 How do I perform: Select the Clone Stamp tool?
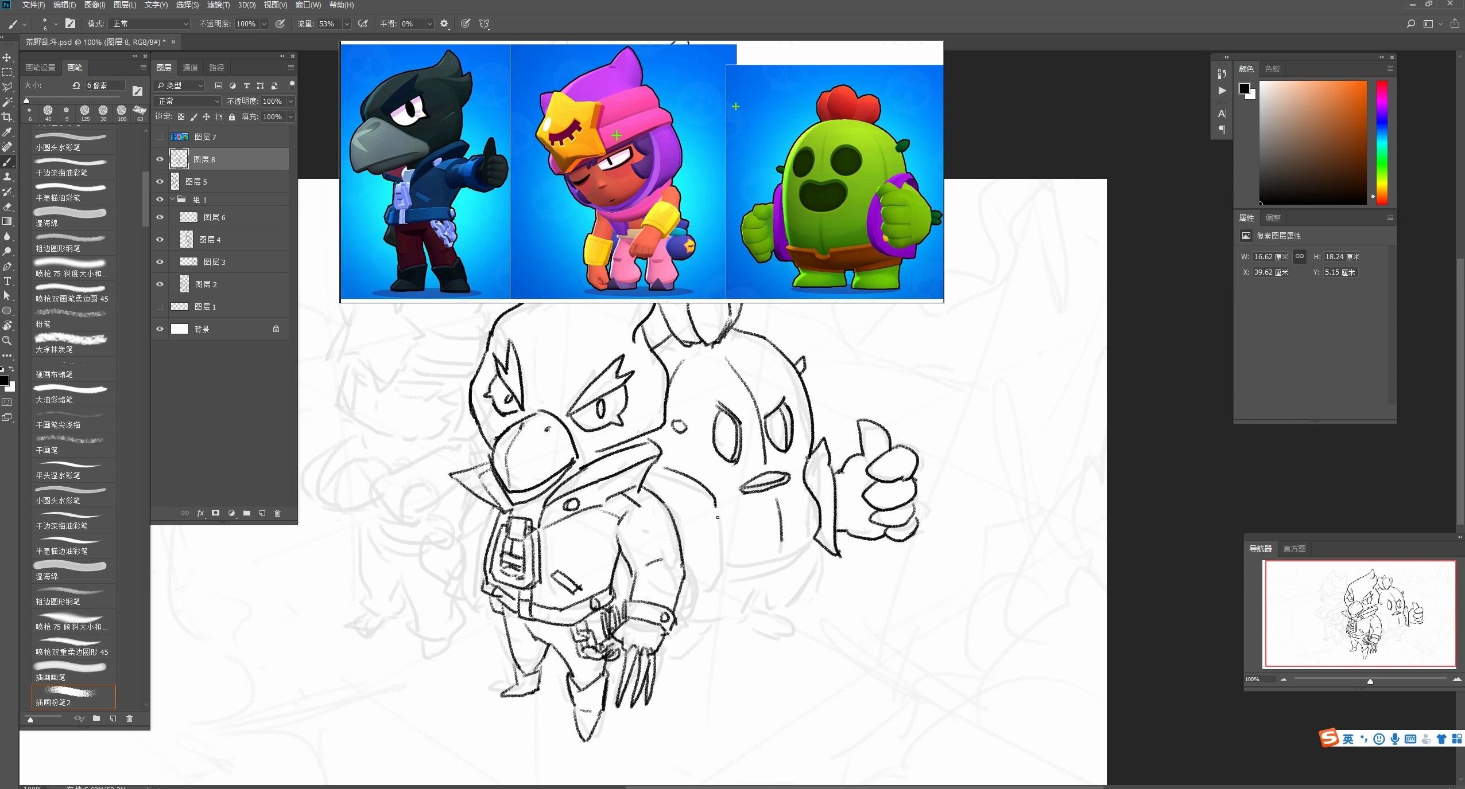click(7, 177)
